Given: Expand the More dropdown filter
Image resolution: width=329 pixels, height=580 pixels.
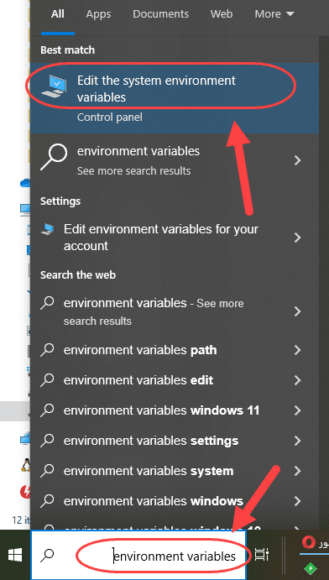Looking at the screenshot, I should click(274, 14).
